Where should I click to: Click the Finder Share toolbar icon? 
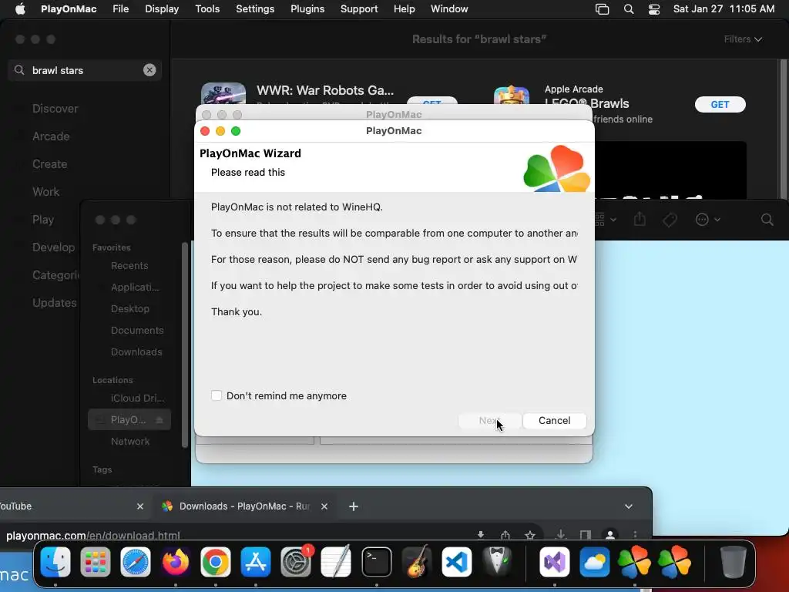point(640,219)
